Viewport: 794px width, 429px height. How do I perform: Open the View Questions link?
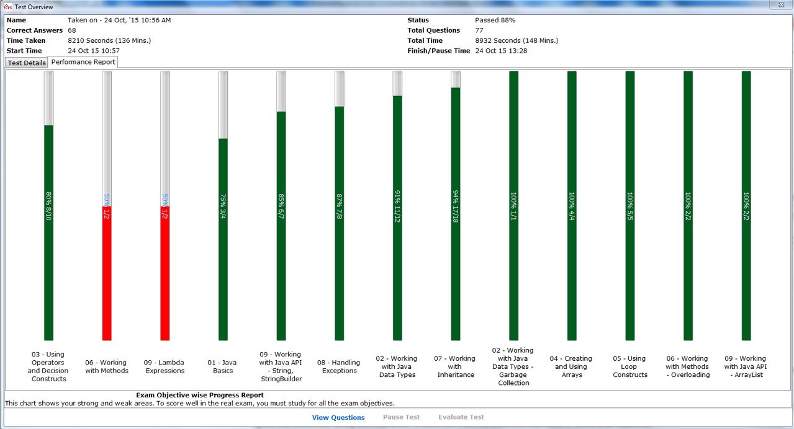click(x=338, y=417)
